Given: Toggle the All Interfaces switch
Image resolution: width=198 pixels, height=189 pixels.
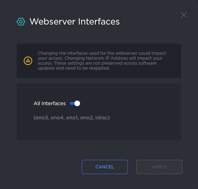Looking at the screenshot, I should [x=75, y=103].
